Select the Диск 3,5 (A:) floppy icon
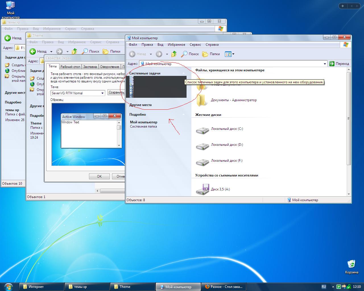Screen dimensions: 364x291 coord(202,189)
